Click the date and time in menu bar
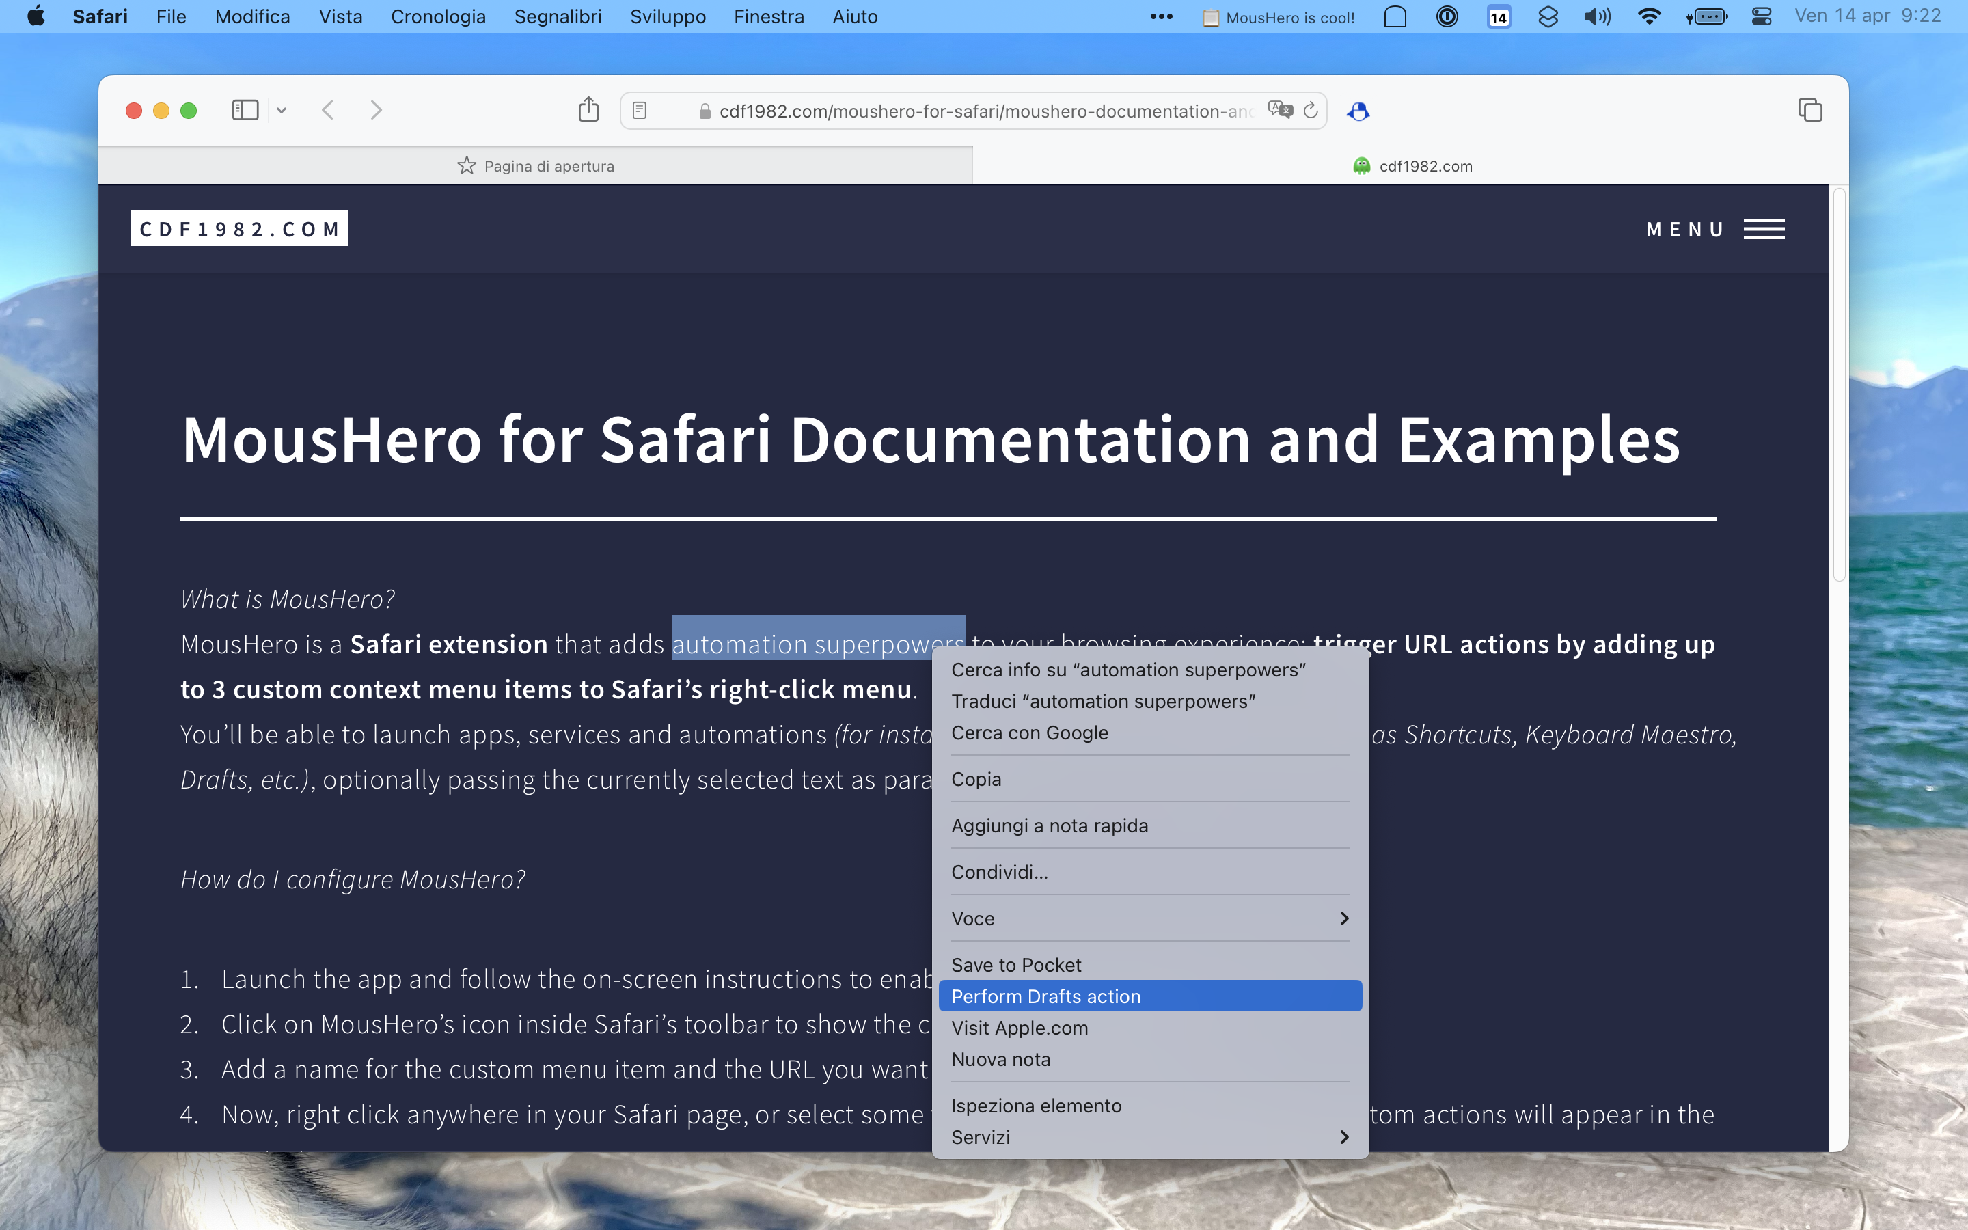Screen dimensions: 1968x1230 1867,16
